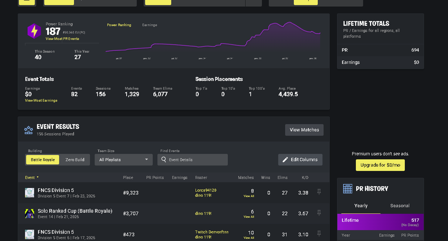Click View All under 10 matches
This screenshot has height=241, width=448.
click(249, 238)
